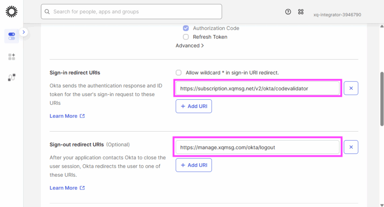Expand the Advanced section

190,46
